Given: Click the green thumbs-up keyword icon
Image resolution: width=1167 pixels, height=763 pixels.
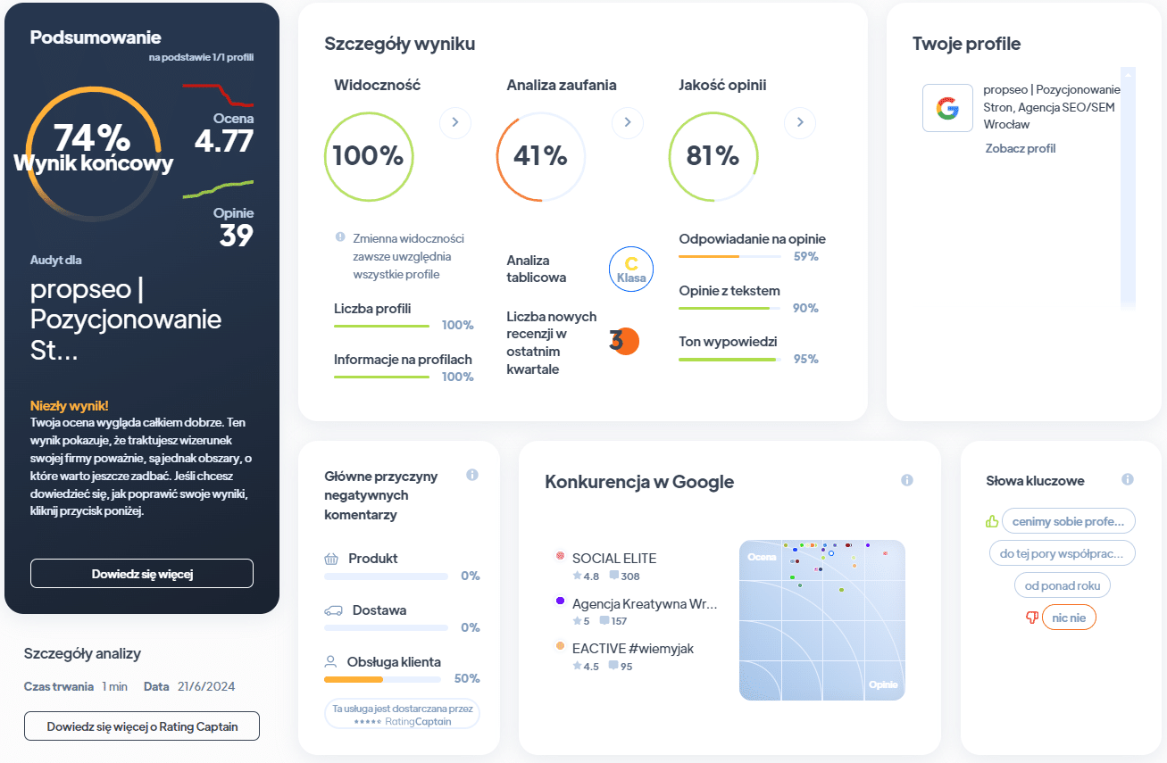Looking at the screenshot, I should click(991, 521).
